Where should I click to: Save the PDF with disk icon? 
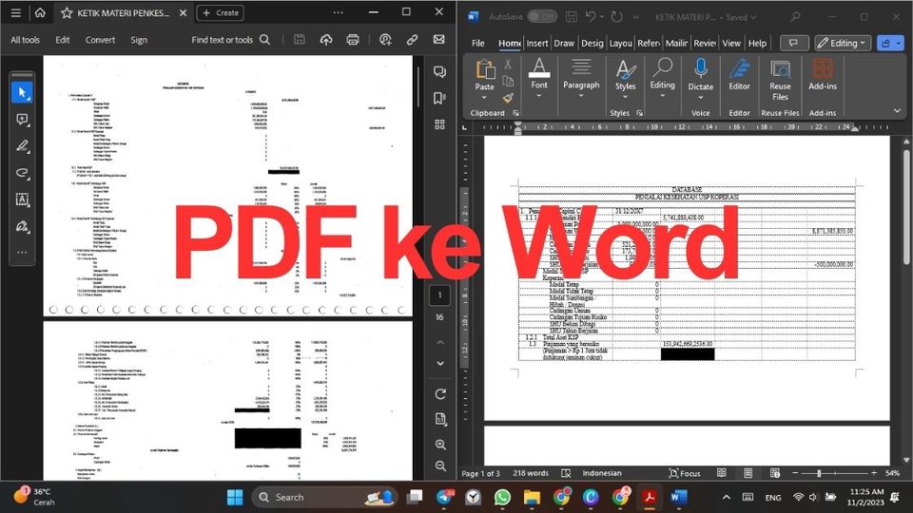300,40
